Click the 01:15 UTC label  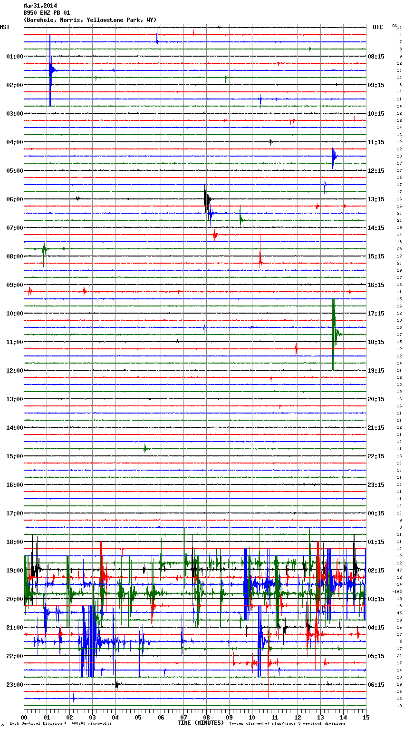point(376,542)
